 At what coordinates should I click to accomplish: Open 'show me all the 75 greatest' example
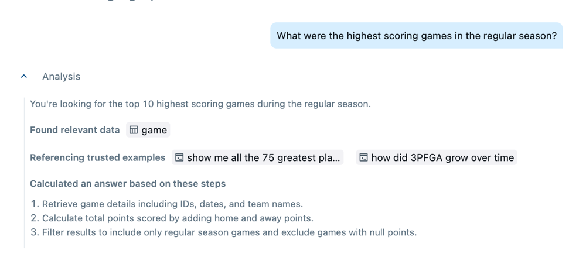(263, 157)
